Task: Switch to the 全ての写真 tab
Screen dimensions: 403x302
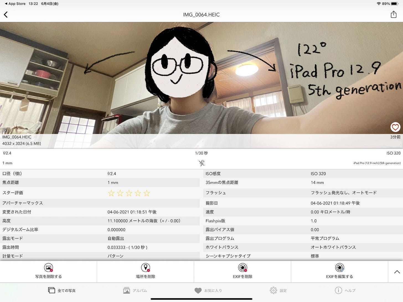Action: [62, 290]
